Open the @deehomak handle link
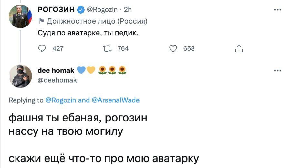Screen dimensions: 290x168 [x=57, y=80]
